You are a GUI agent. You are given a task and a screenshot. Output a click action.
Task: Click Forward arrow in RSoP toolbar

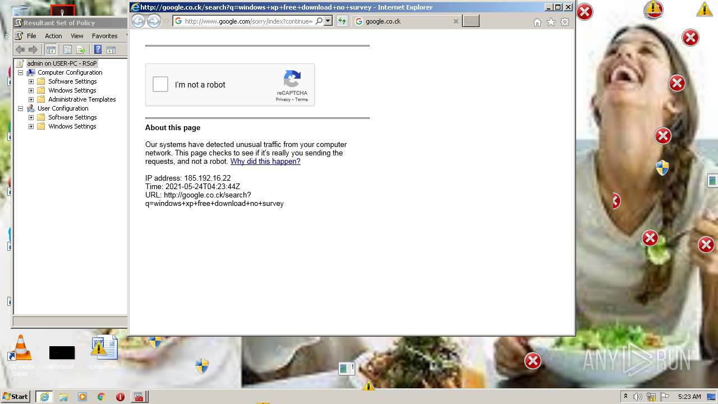(x=33, y=49)
